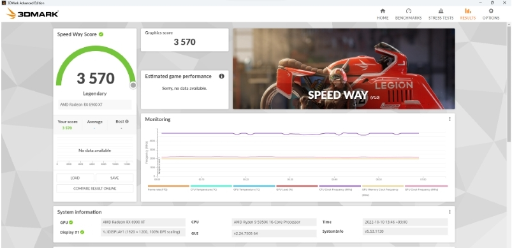Viewport: 512px width, 248px height.
Task: Click the GPU validation checkmark icon
Action: [x=71, y=222]
